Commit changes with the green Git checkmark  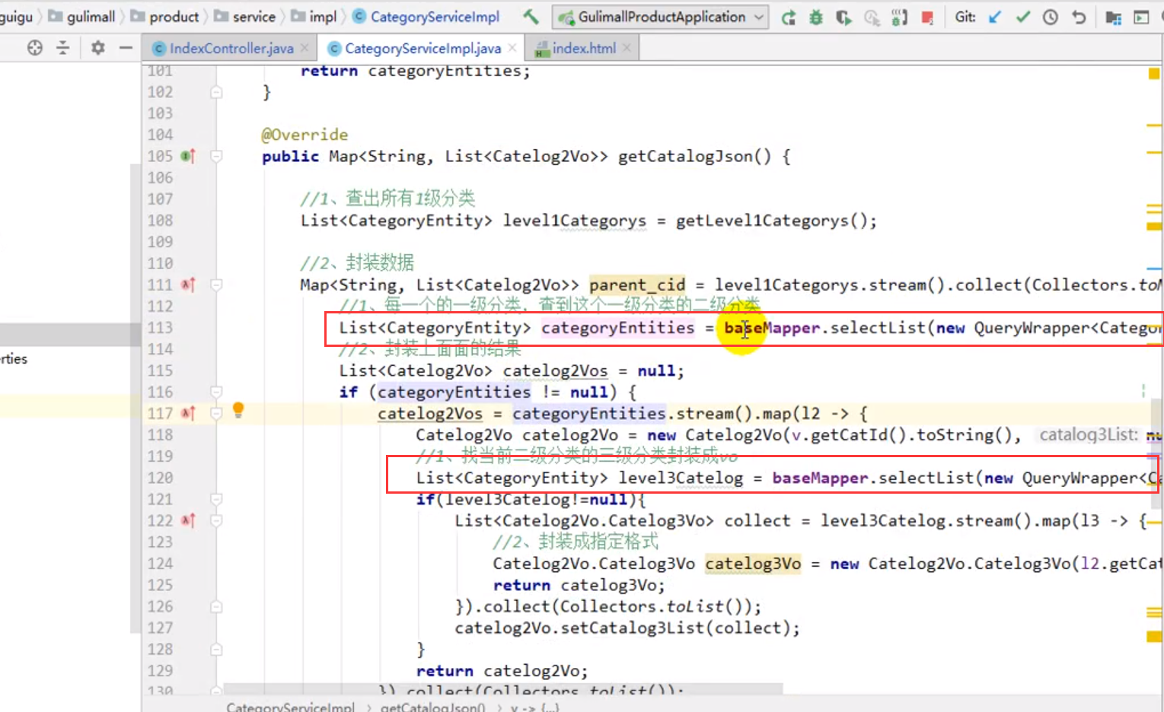[1023, 17]
